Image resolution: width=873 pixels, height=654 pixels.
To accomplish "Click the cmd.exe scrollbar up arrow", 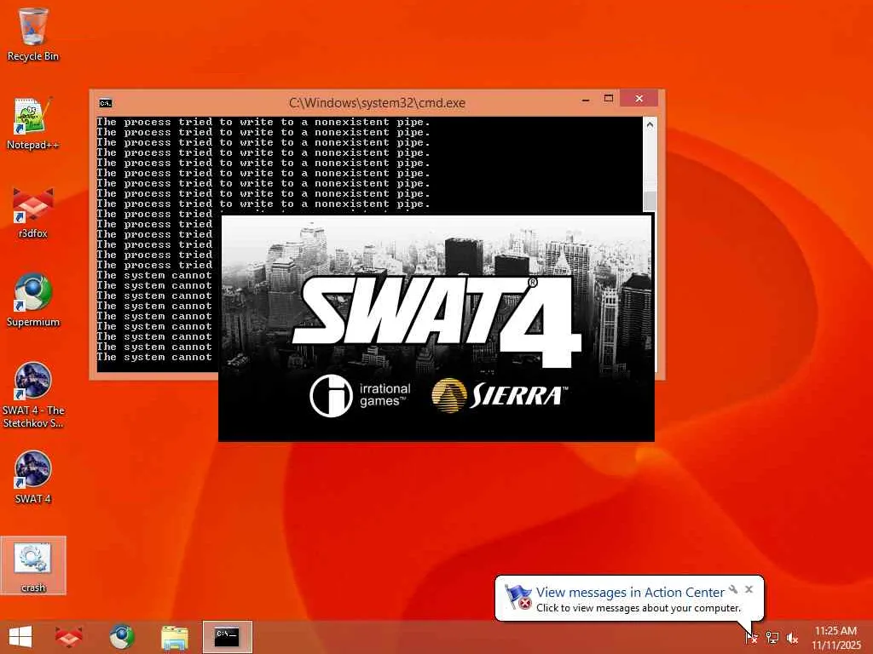I will [650, 125].
